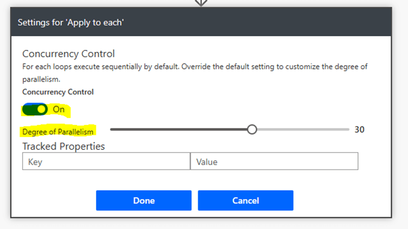Click the flow connector arrow above the dialog
This screenshot has width=408, height=229.
pos(201,3)
